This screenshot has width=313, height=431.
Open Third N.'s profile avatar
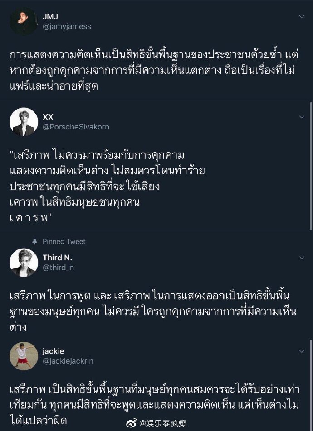24,263
